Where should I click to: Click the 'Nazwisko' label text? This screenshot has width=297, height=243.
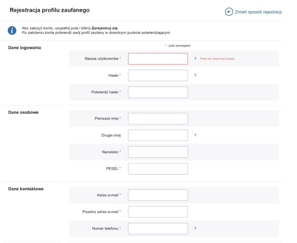pyautogui.click(x=110, y=152)
